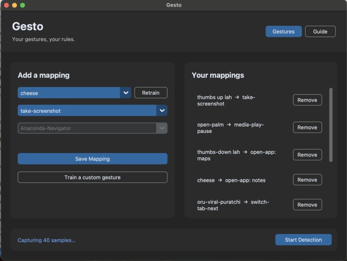347x261 pixels.
Task: Click the Gesto app title heading
Action: click(28, 26)
